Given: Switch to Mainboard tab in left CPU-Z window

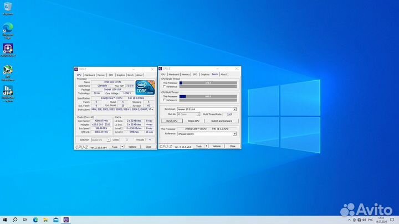Looking at the screenshot, I should (x=90, y=75).
